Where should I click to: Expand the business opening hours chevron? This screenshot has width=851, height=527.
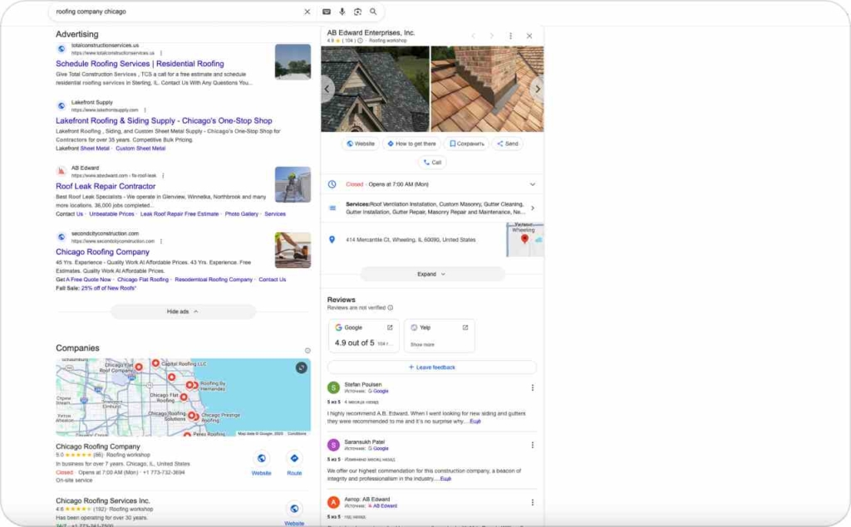click(x=532, y=184)
